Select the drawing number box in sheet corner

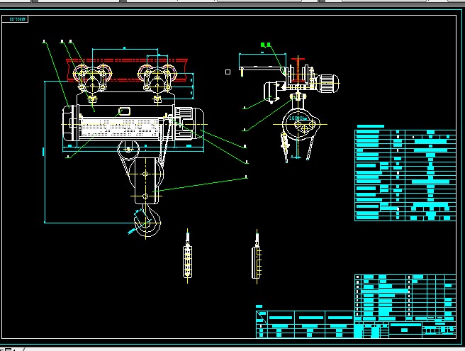(x=15, y=19)
